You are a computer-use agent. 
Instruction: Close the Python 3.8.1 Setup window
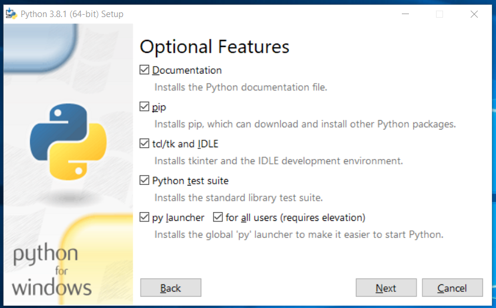click(x=474, y=14)
